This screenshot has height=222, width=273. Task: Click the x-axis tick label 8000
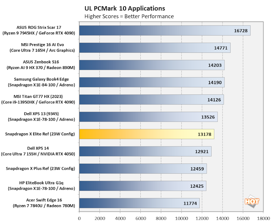click(161, 218)
